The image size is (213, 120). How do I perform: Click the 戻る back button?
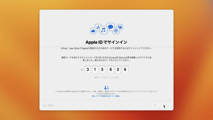click(155, 105)
